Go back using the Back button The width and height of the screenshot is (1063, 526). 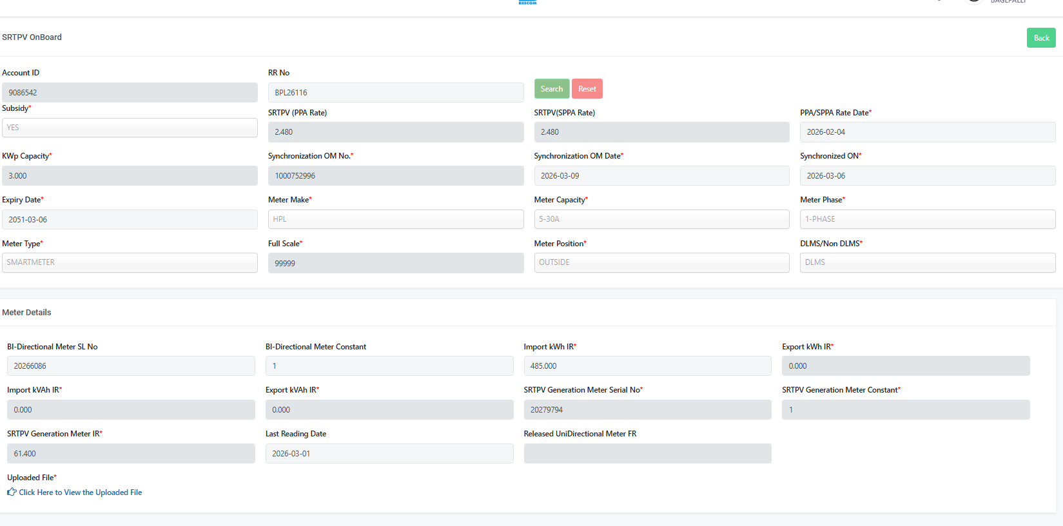[x=1041, y=38]
